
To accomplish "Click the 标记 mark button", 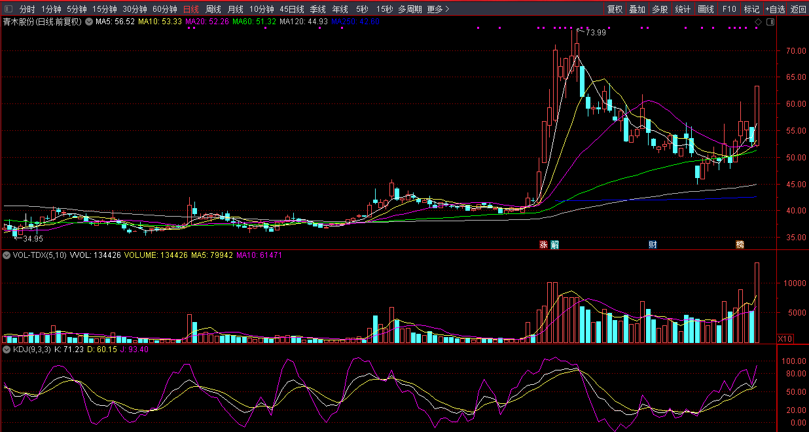I will pyautogui.click(x=751, y=9).
